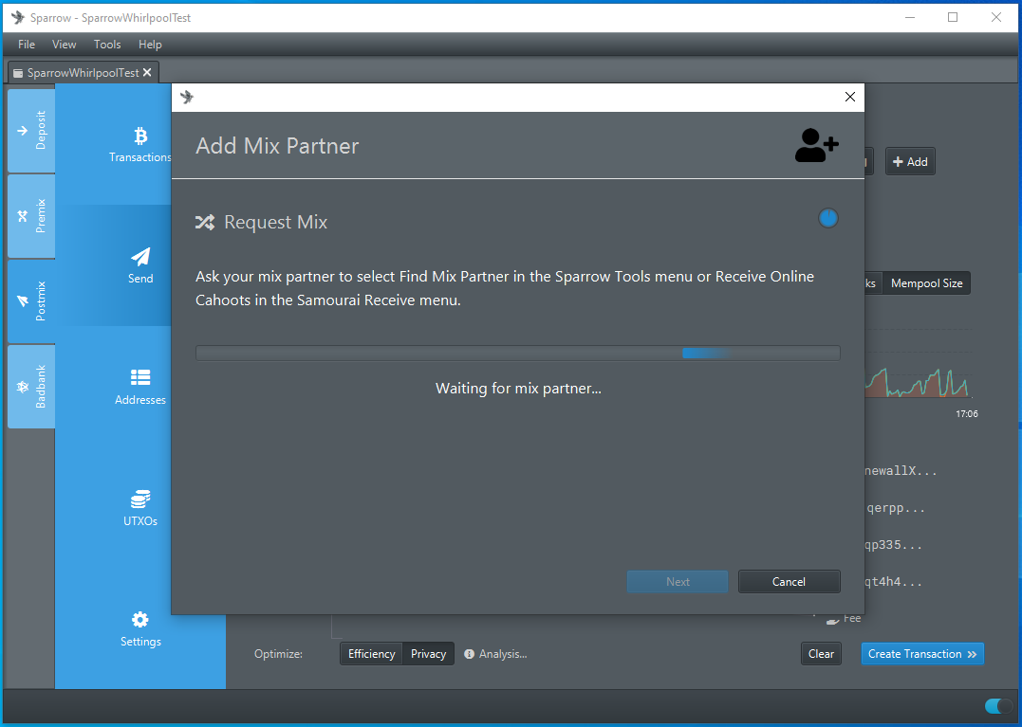Open the Tools menu
1022x727 pixels.
107,45
